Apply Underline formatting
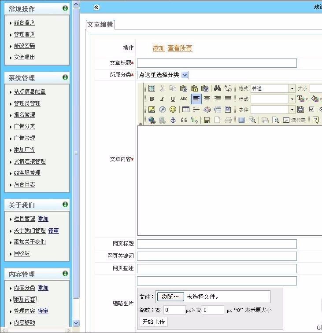This screenshot has height=333, width=322. point(173,99)
